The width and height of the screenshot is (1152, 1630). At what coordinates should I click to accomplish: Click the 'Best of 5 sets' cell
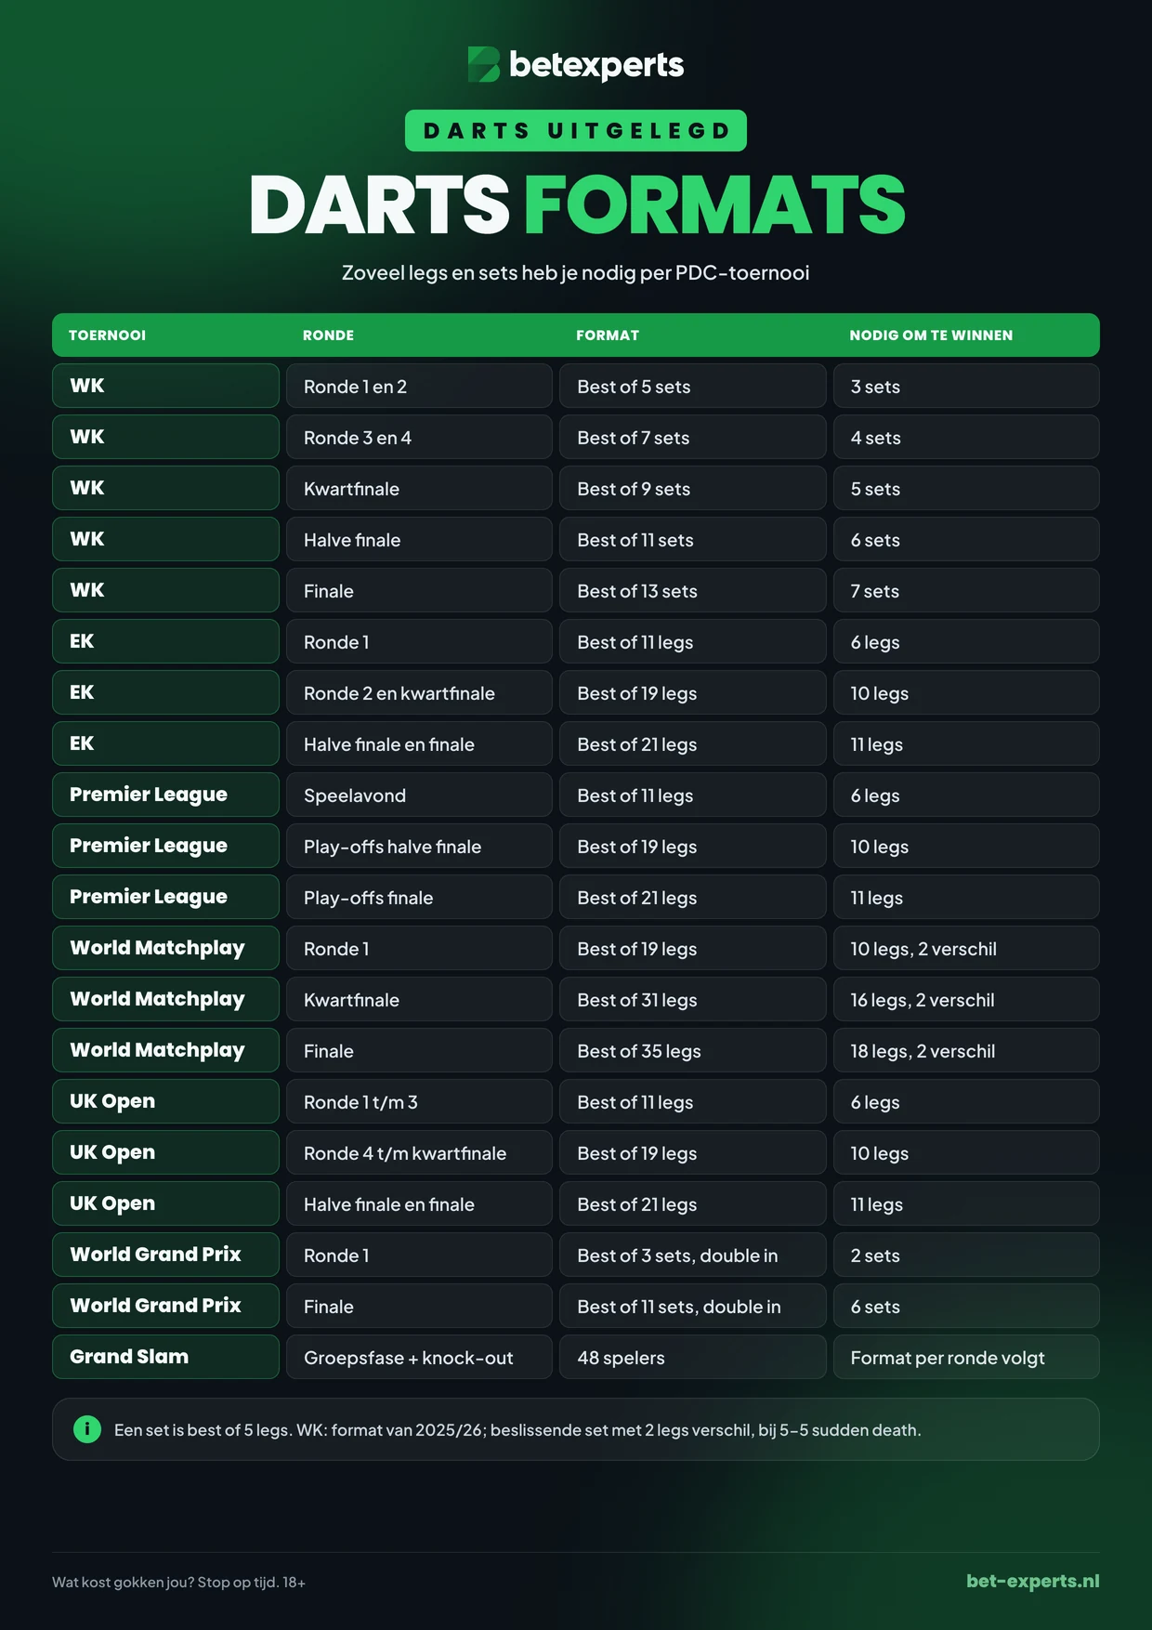[692, 386]
